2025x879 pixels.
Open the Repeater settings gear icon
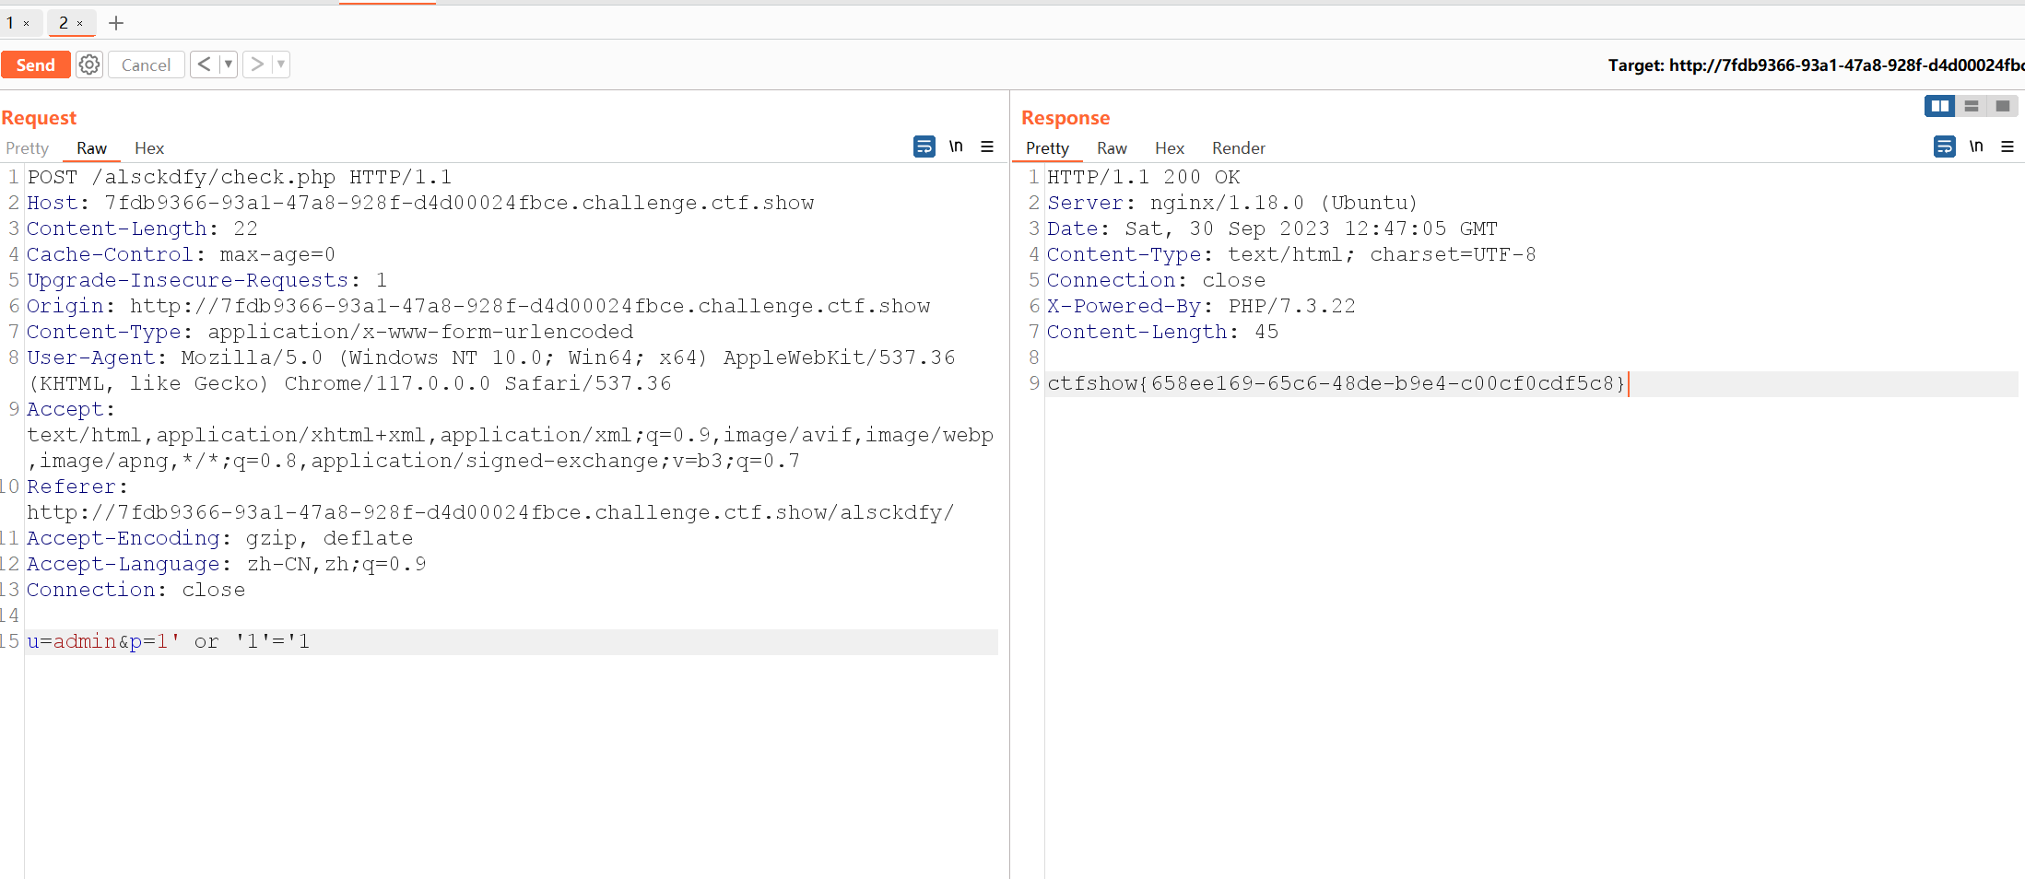pyautogui.click(x=89, y=64)
